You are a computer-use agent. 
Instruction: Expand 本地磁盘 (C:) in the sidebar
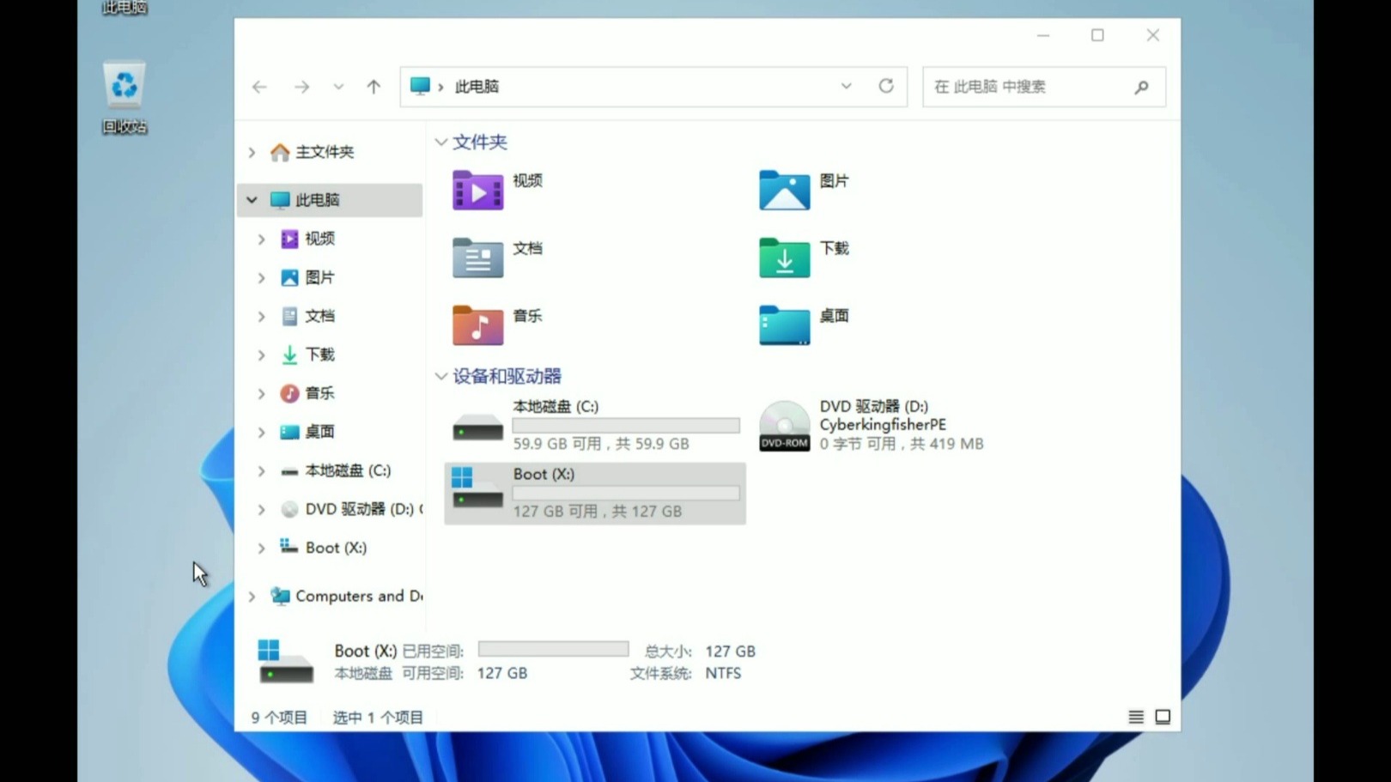(261, 471)
